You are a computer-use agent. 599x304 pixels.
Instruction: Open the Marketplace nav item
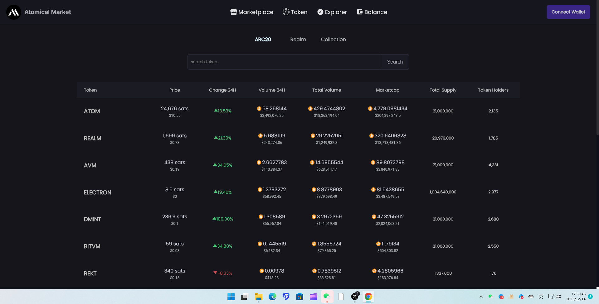(x=252, y=12)
